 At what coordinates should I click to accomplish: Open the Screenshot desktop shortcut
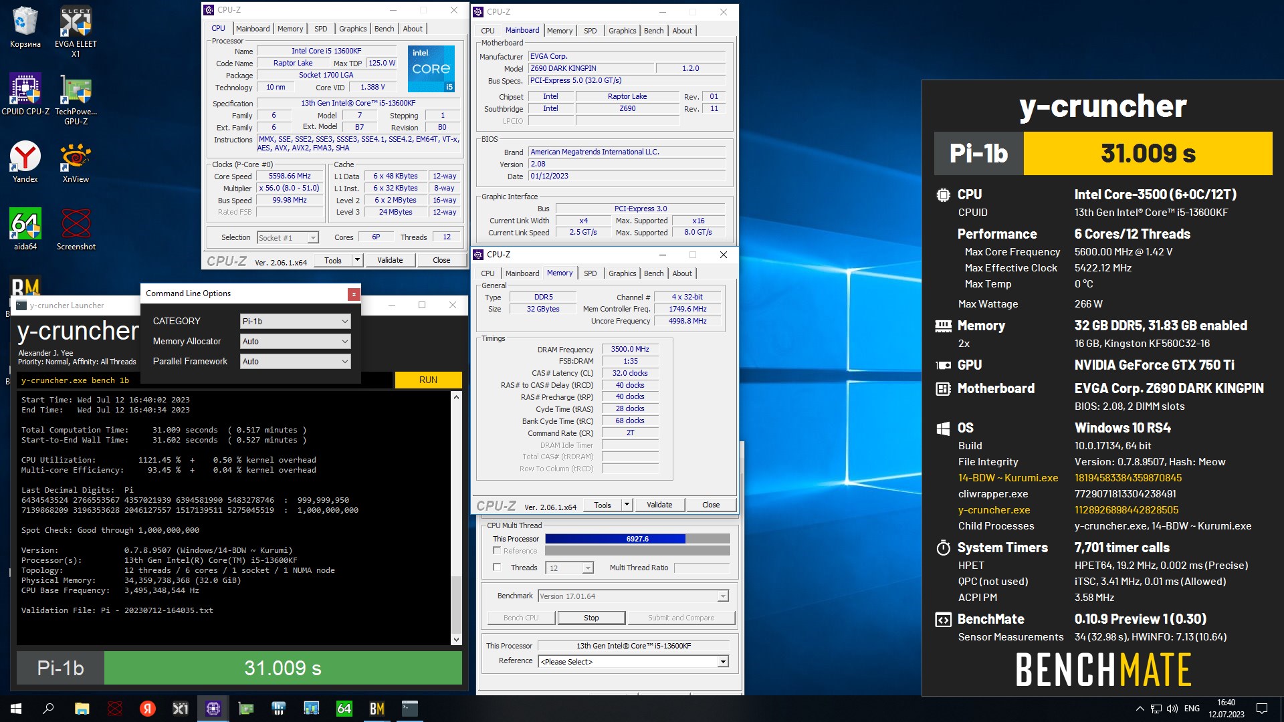pyautogui.click(x=76, y=229)
